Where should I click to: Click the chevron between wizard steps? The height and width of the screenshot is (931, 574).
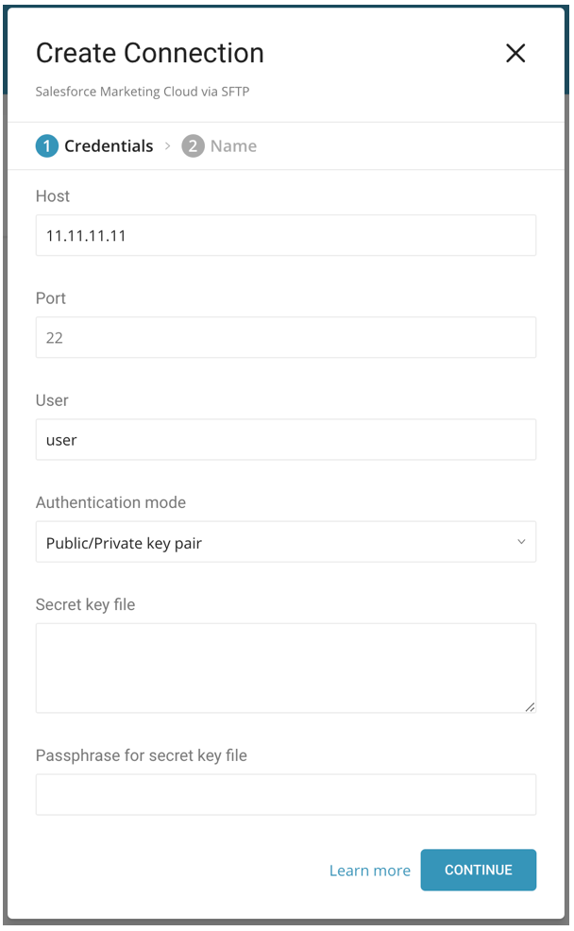(168, 146)
